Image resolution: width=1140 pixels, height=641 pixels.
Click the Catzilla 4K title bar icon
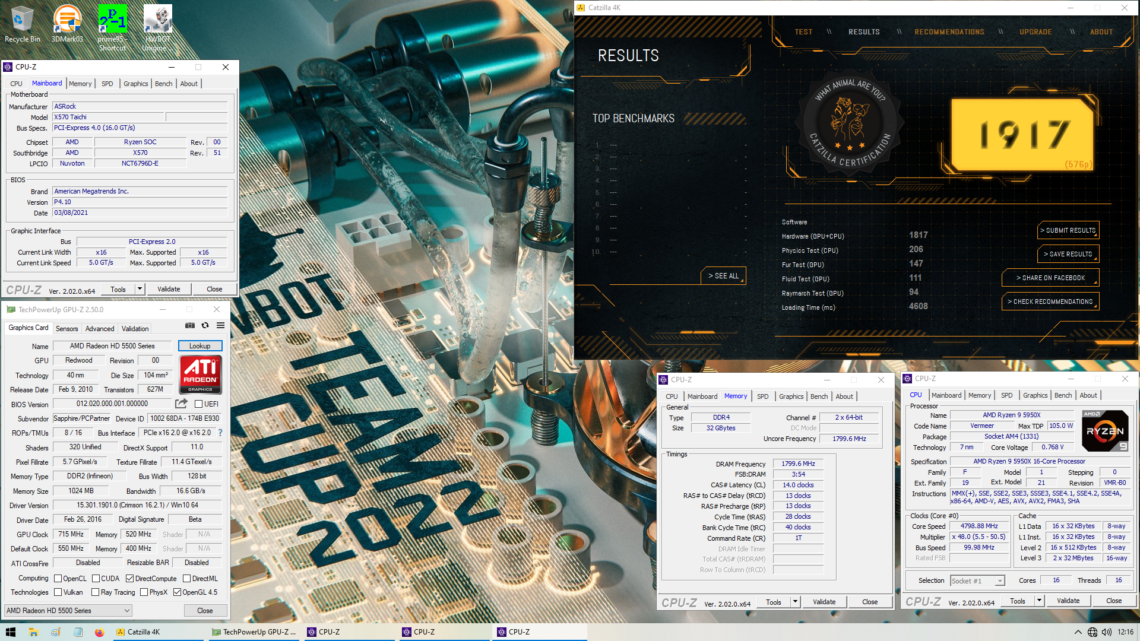(x=581, y=8)
